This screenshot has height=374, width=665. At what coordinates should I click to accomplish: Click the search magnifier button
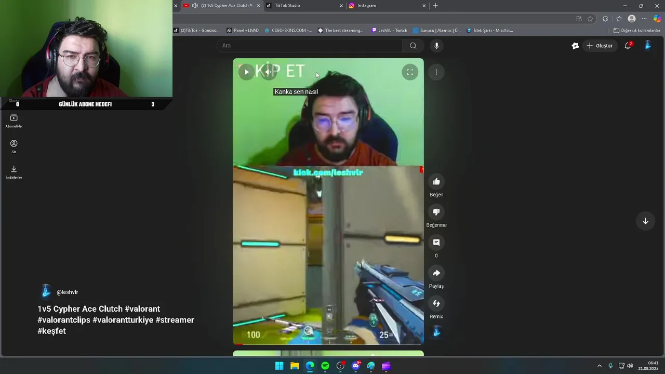(413, 46)
